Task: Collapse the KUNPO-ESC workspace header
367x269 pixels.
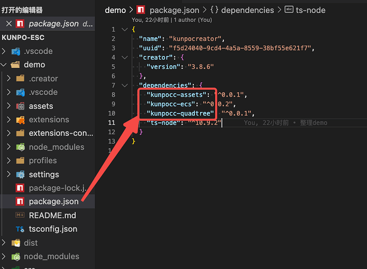Action: (23, 38)
